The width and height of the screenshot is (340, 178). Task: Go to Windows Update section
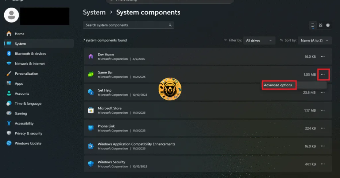[x=28, y=143]
